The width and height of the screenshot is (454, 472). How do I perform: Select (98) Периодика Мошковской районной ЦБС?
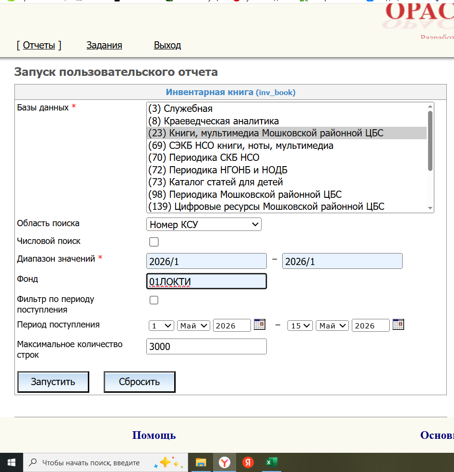(287, 194)
